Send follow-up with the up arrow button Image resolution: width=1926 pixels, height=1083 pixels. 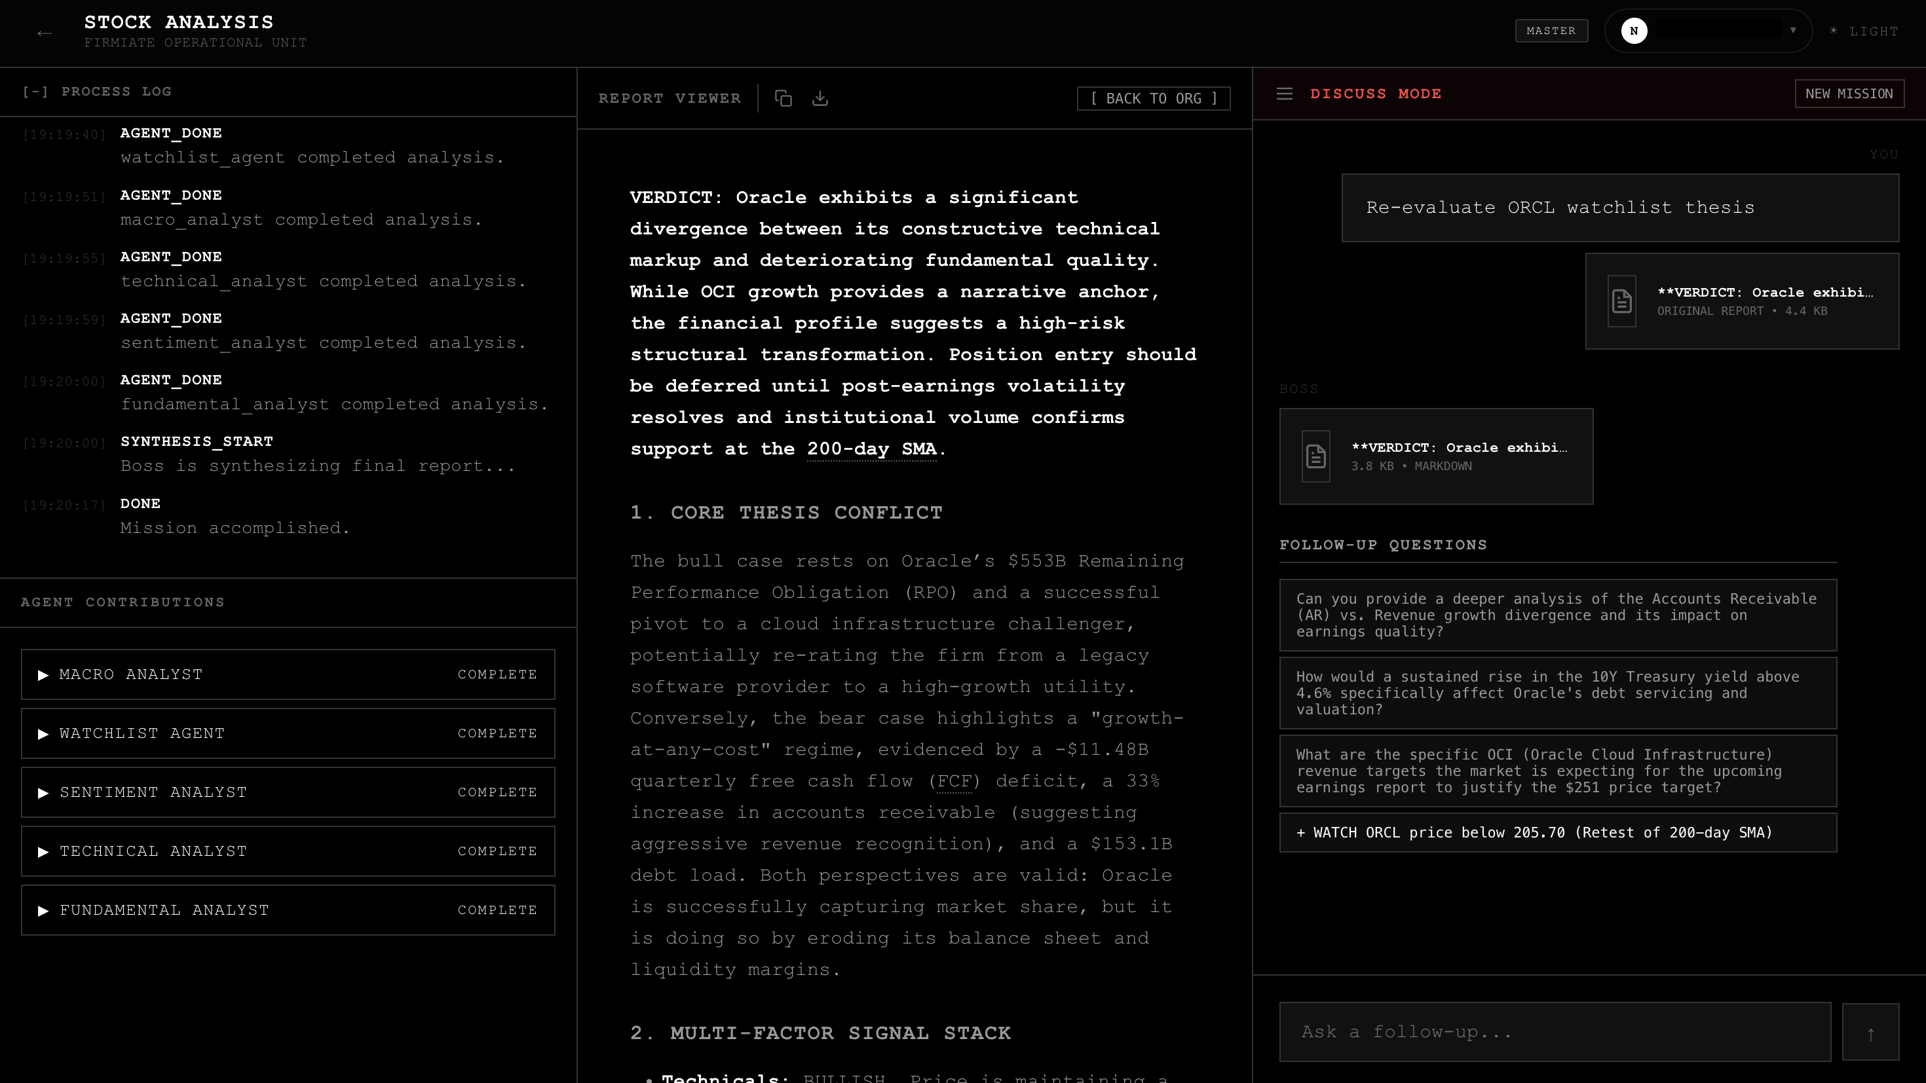[1870, 1032]
